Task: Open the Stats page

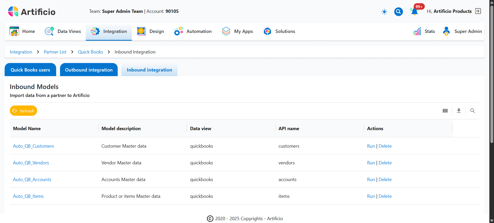Action: (x=424, y=31)
